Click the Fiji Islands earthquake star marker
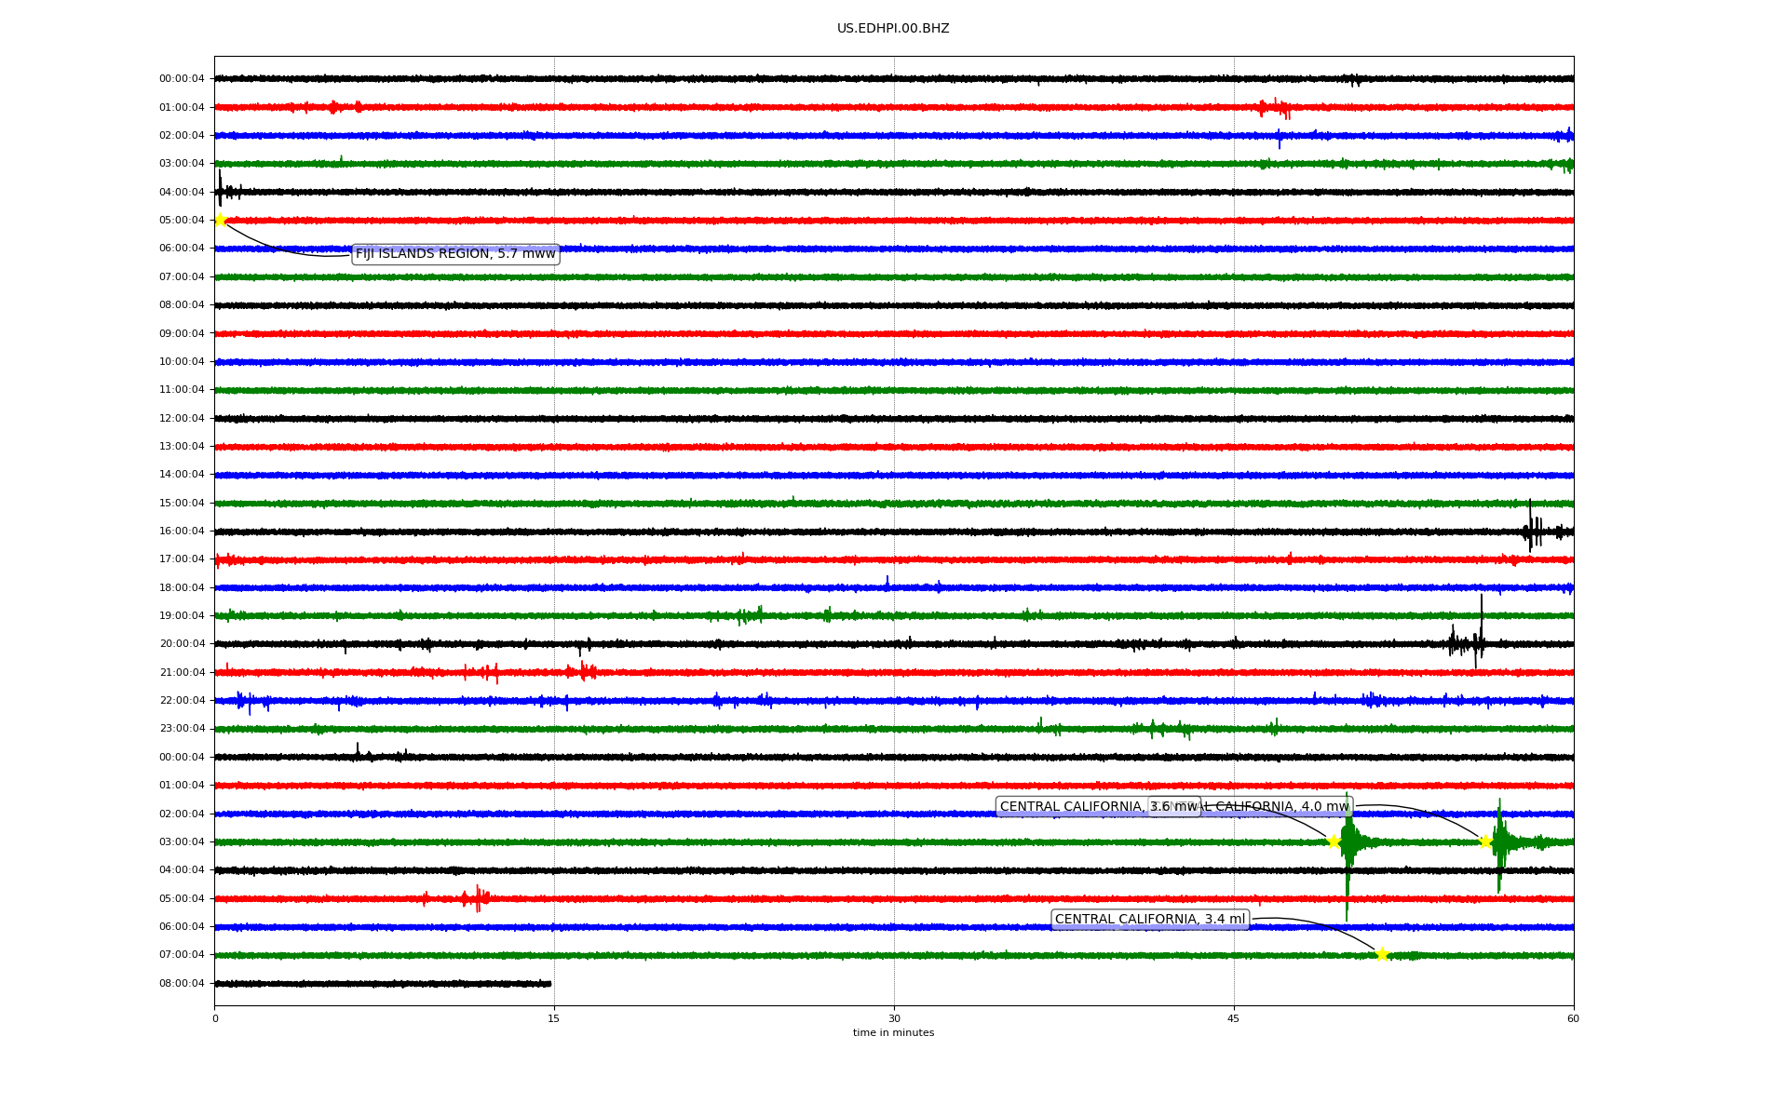The height and width of the screenshot is (1117, 1788). coord(221,220)
